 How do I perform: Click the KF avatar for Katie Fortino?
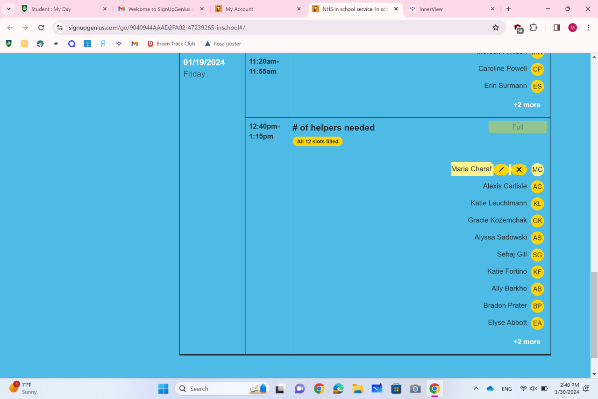537,272
